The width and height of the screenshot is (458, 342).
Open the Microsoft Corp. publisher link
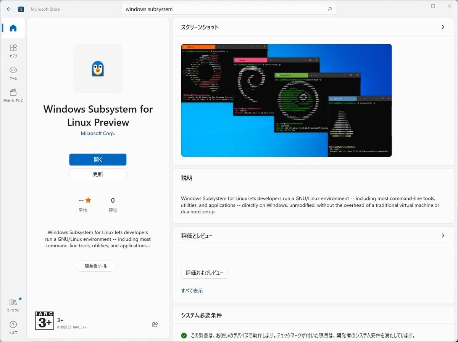tap(98, 134)
